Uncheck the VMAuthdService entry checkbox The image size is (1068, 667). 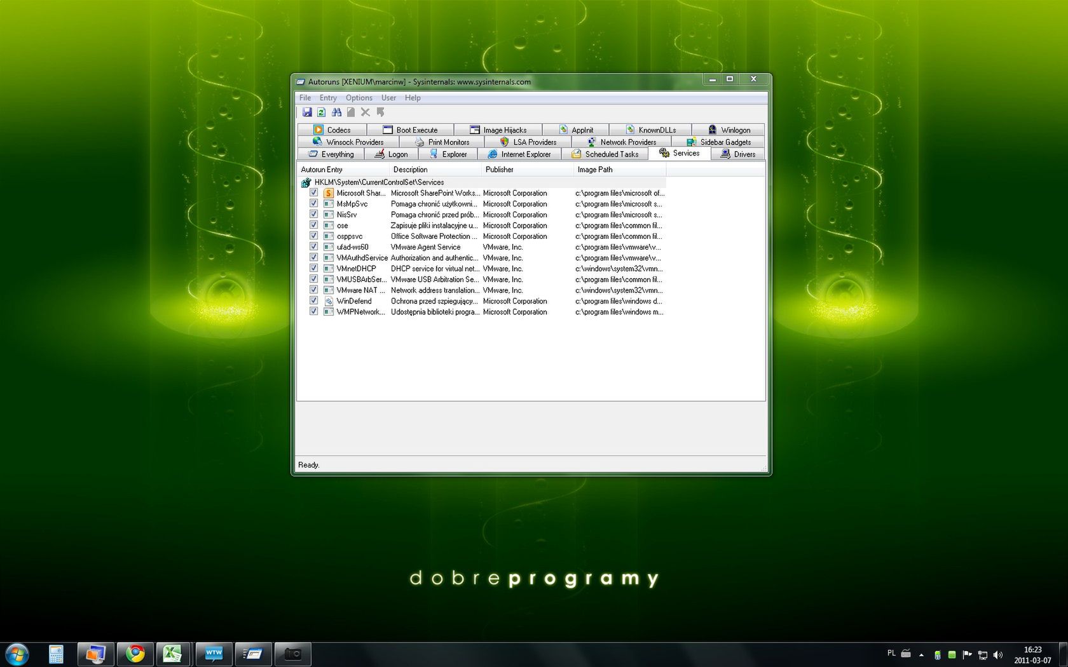coord(313,257)
